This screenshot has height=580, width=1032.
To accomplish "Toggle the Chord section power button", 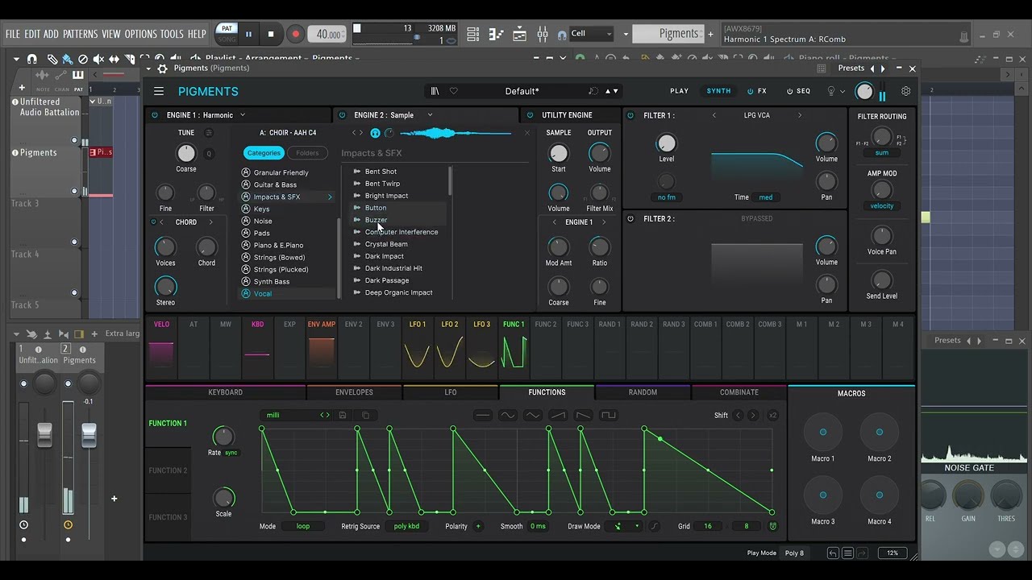I will pyautogui.click(x=153, y=222).
